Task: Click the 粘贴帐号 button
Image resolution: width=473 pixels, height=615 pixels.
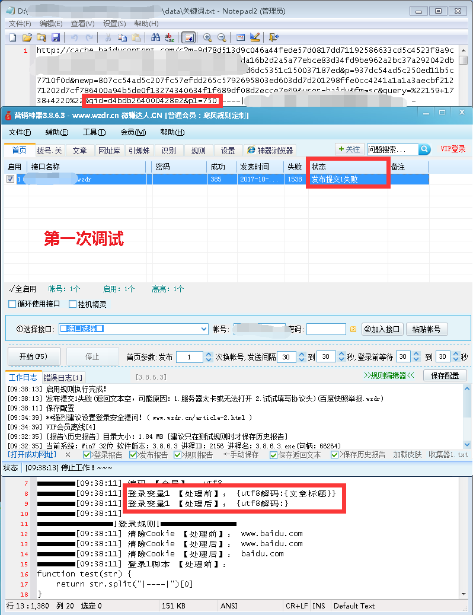Action: click(x=426, y=329)
